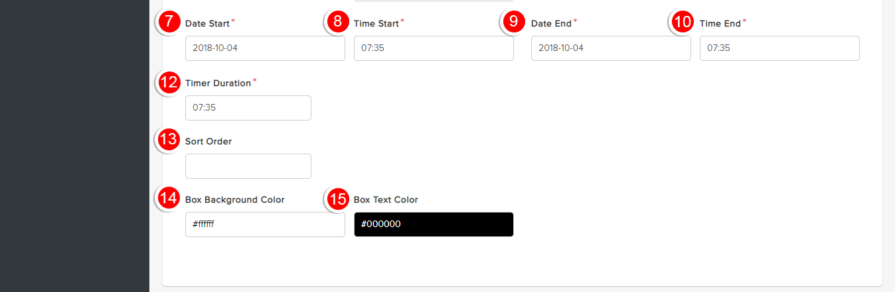The width and height of the screenshot is (895, 292).
Task: Focus the Time End input
Action: 779,48
